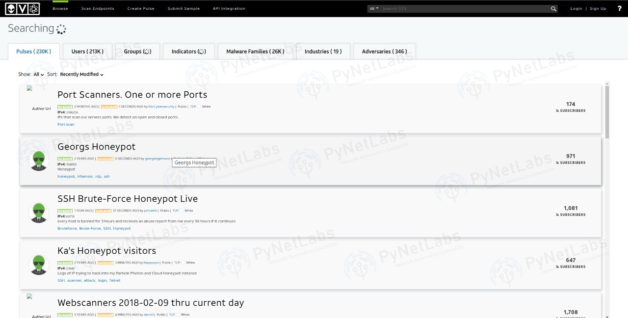628x318 pixels.
Task: Open the Adversaries (346) tab
Action: pyautogui.click(x=384, y=52)
